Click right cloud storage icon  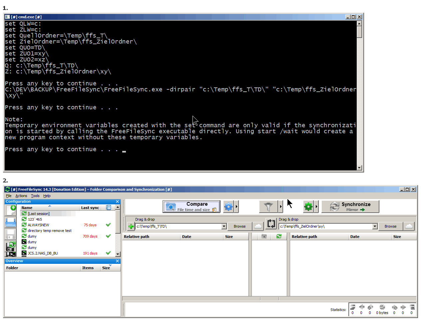[x=409, y=226]
